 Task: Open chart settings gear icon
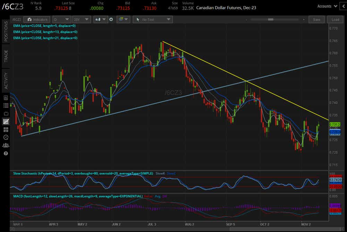point(111,19)
